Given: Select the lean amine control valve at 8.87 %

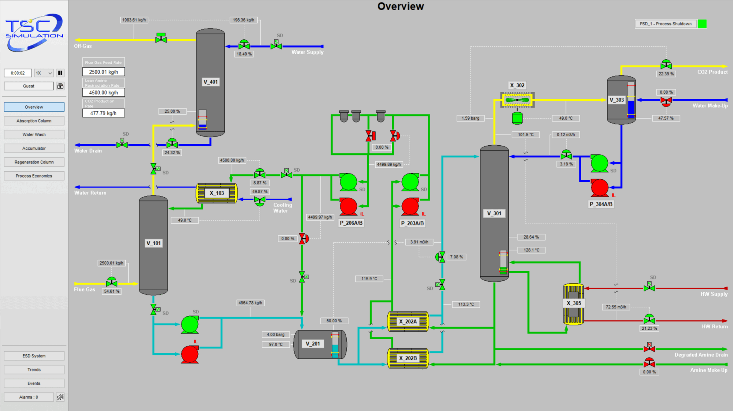Looking at the screenshot, I should tap(260, 173).
